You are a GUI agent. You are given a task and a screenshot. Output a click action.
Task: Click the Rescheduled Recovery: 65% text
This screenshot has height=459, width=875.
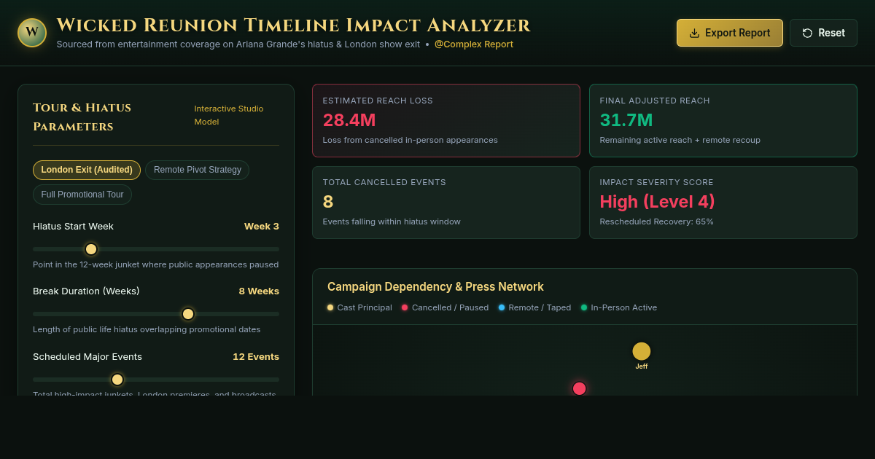[x=657, y=221]
